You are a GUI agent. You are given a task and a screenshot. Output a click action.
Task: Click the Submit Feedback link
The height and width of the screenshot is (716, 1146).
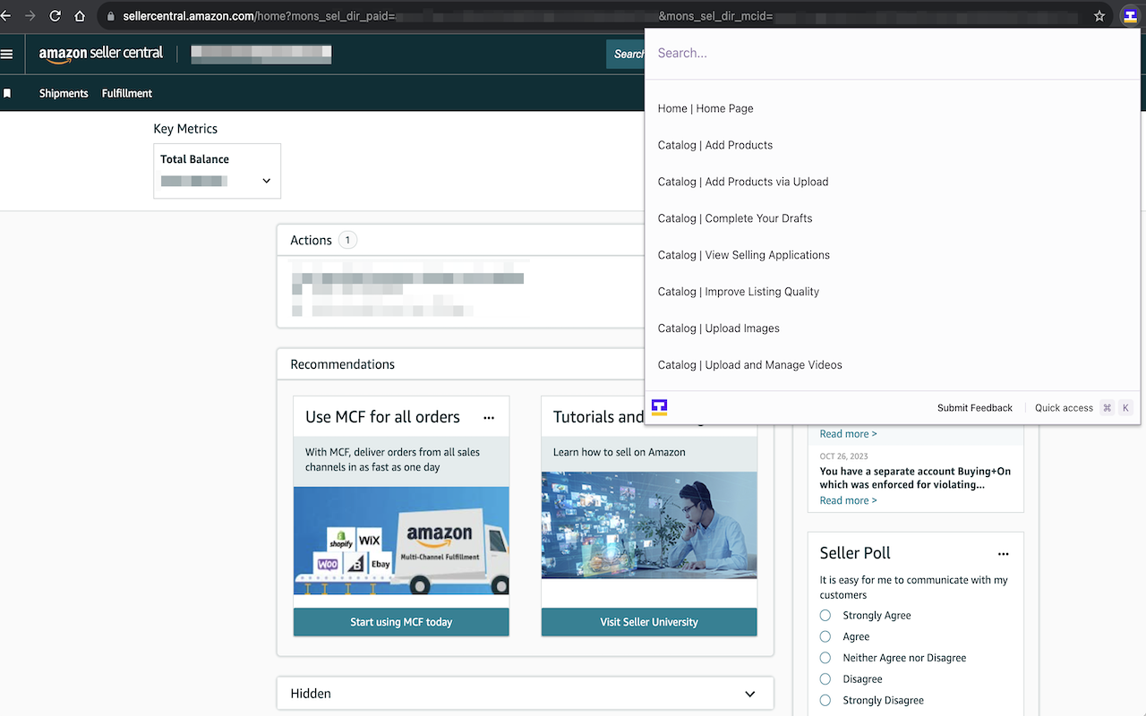[x=975, y=408]
